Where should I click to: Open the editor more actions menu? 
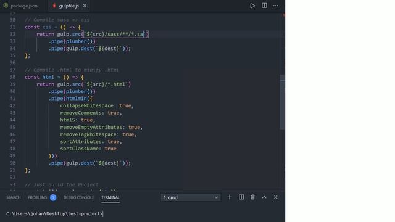(x=276, y=6)
